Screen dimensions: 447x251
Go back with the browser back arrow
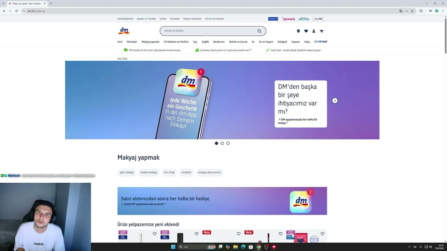(4, 11)
